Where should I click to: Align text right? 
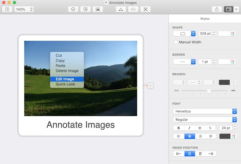[200, 136]
